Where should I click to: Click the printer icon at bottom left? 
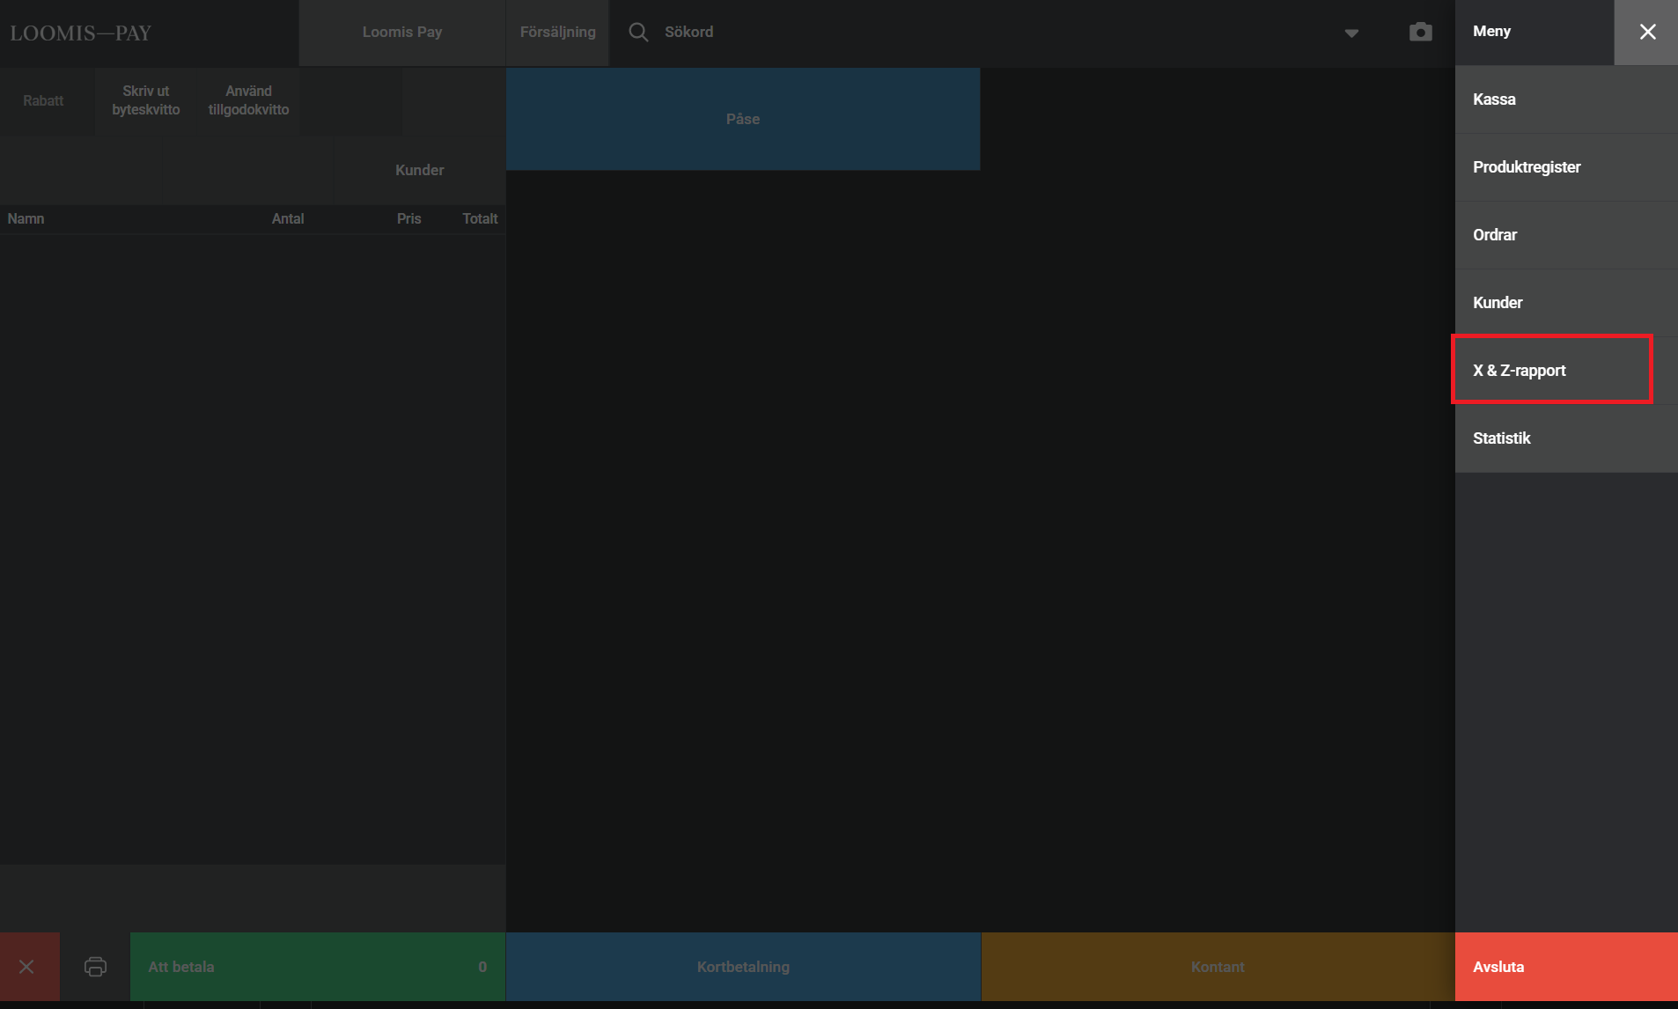(95, 967)
